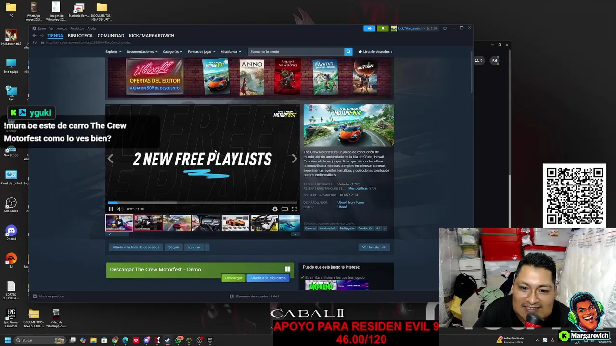The image size is (616, 346).
Task: Open the Productos menu
Action: pos(77,28)
